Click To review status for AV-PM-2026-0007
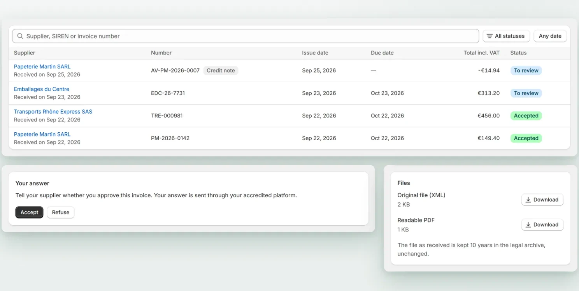Screen dimensions: 579x291 pos(526,70)
